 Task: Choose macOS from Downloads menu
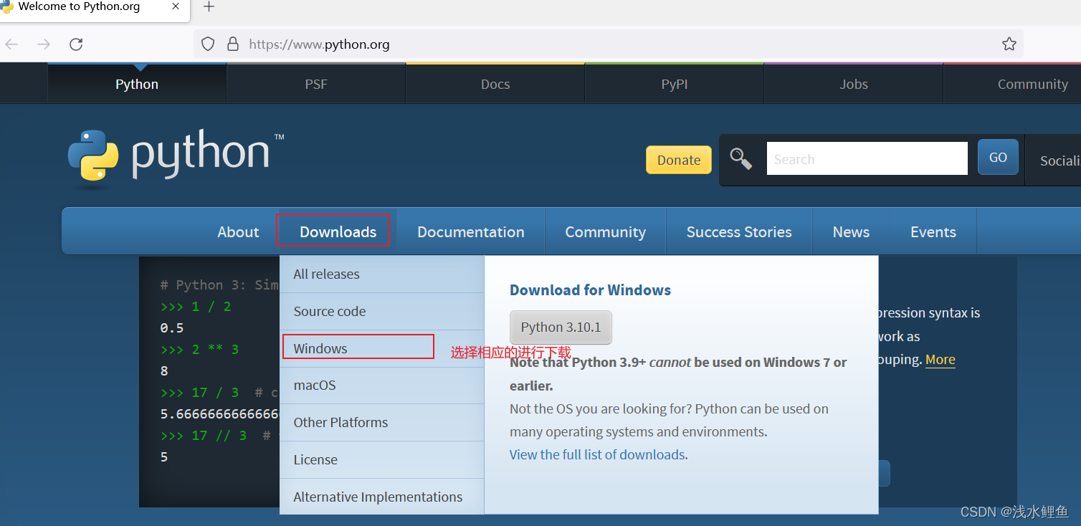point(382,386)
